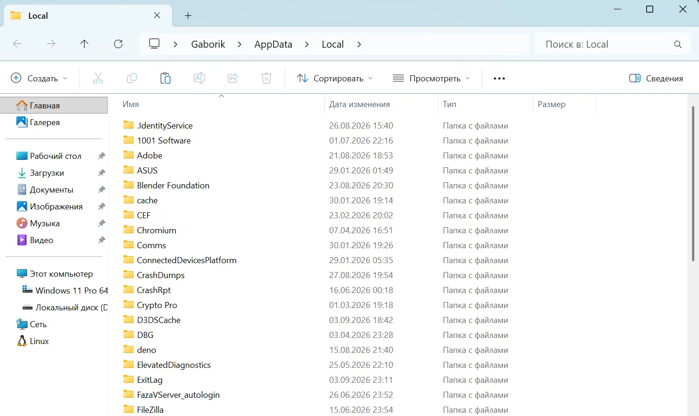Image resolution: width=699 pixels, height=416 pixels.
Task: Click the pin icon next to Изображения
Action: pyautogui.click(x=101, y=207)
